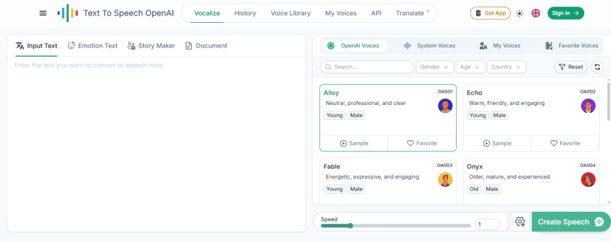Click into the text input area
This screenshot has height=242, width=611.
156,144
